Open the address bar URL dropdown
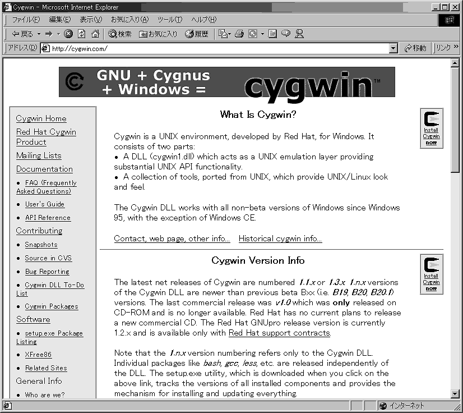The height and width of the screenshot is (413, 463). pos(393,48)
